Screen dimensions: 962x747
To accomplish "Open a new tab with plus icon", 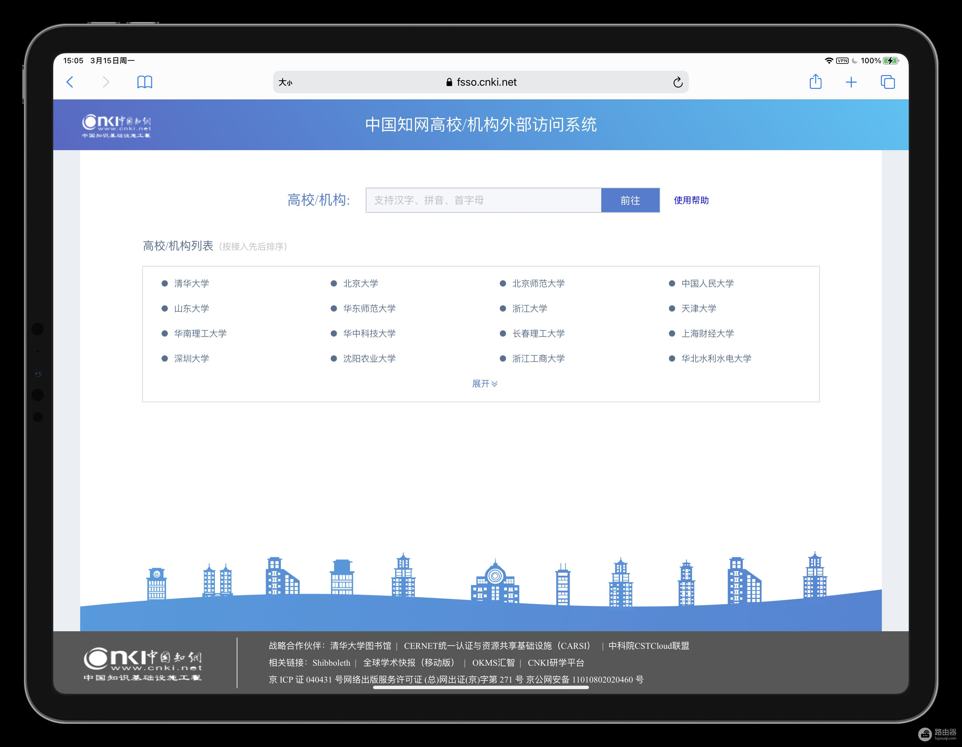I will coord(851,82).
